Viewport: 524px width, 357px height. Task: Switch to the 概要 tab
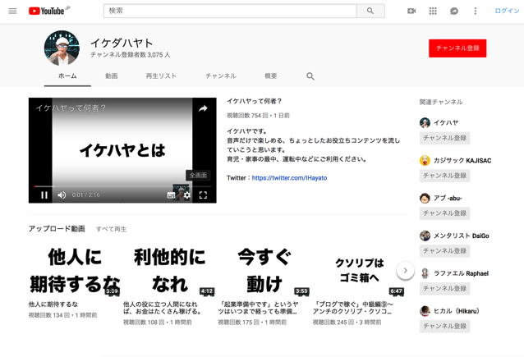[271, 76]
